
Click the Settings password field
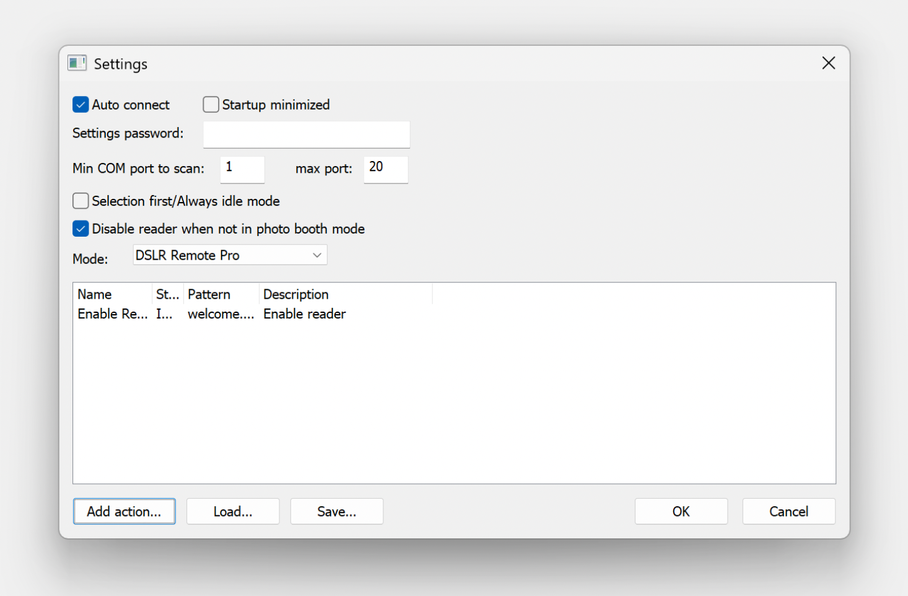coord(307,134)
